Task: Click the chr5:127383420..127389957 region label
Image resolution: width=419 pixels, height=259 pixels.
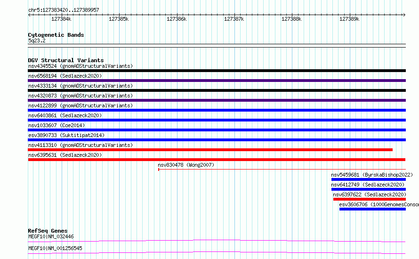Action: pos(64,10)
